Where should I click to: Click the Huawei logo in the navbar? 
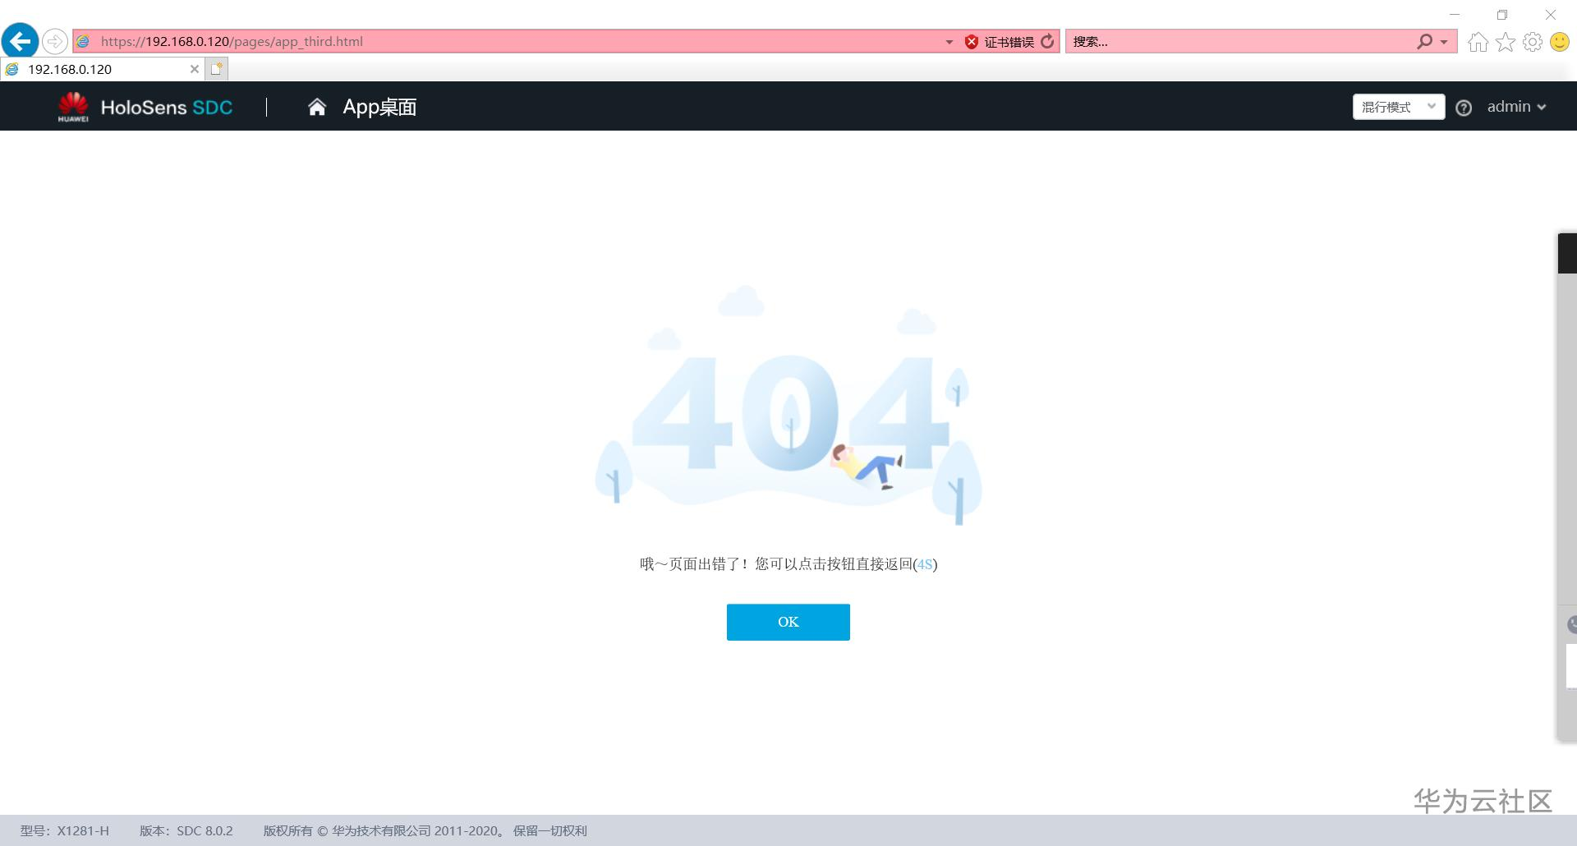pos(75,106)
